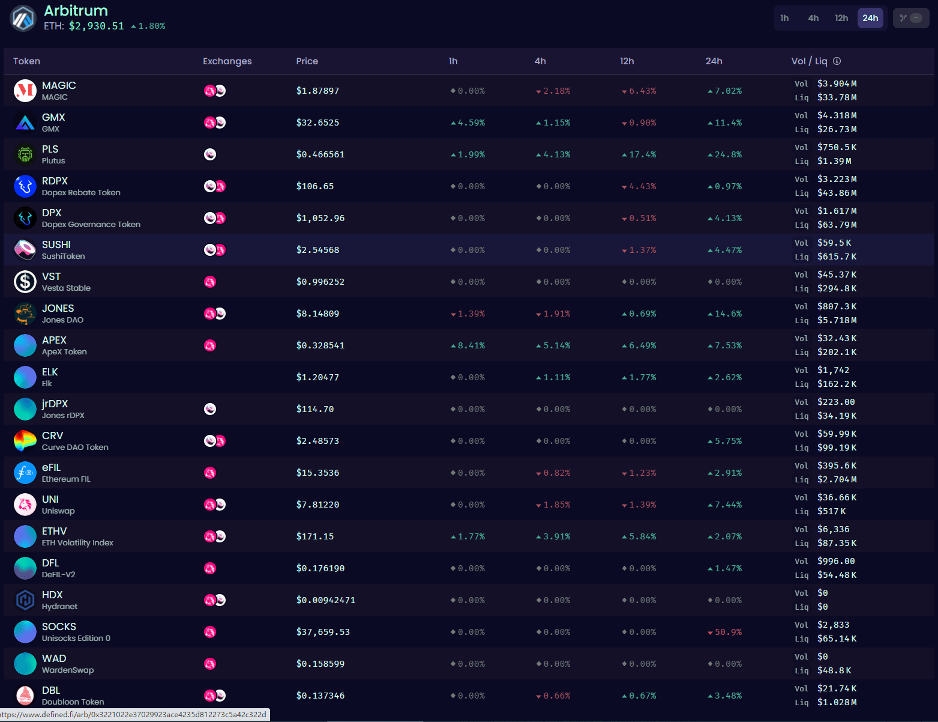Click ELK volume $1,742
The height and width of the screenshot is (722, 938).
pyautogui.click(x=833, y=370)
